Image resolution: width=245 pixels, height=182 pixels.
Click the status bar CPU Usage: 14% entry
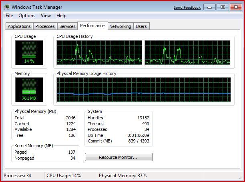pos(64,176)
